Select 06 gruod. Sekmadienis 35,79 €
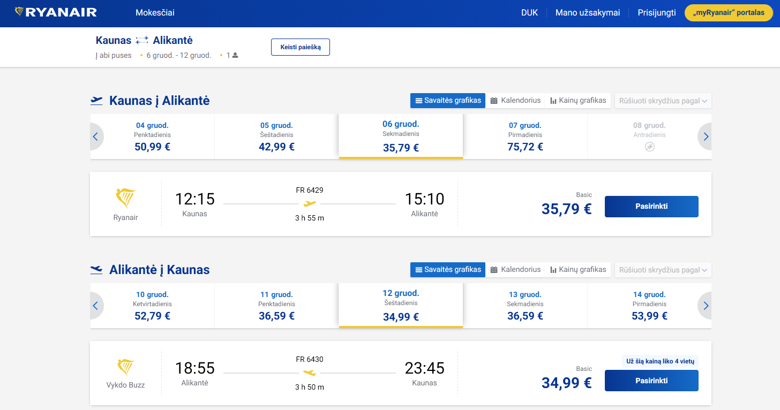 coord(401,136)
